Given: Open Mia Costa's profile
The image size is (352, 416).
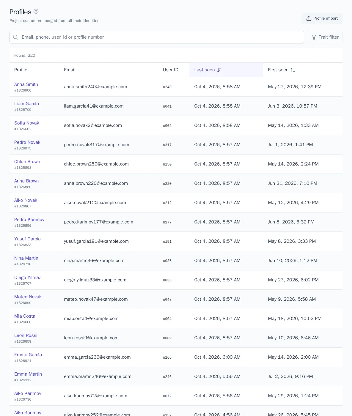Looking at the screenshot, I should pyautogui.click(x=25, y=316).
